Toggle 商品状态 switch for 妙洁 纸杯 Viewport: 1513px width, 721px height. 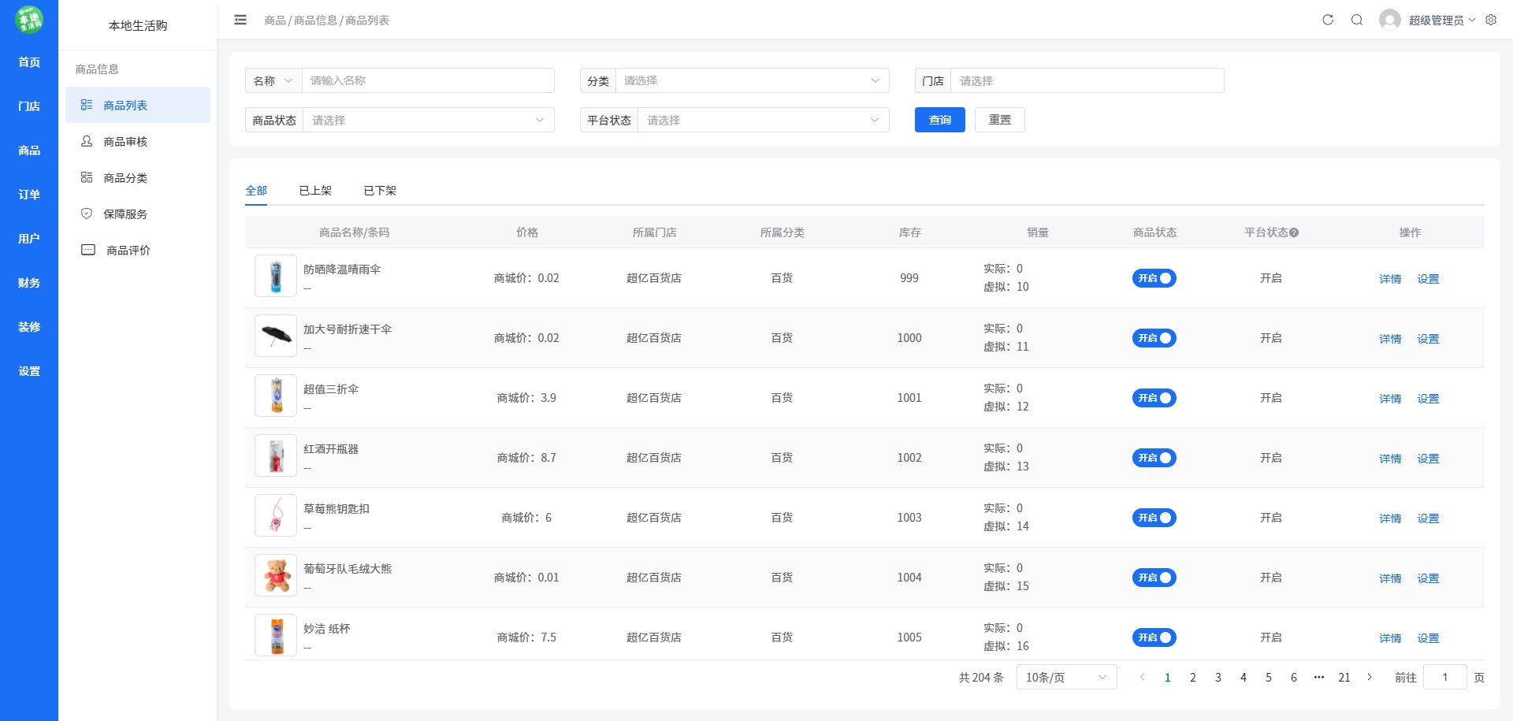(1154, 637)
